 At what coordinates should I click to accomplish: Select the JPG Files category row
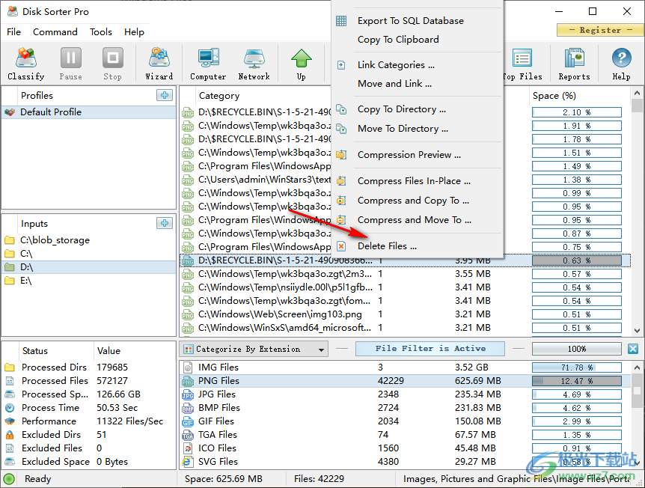click(405, 394)
